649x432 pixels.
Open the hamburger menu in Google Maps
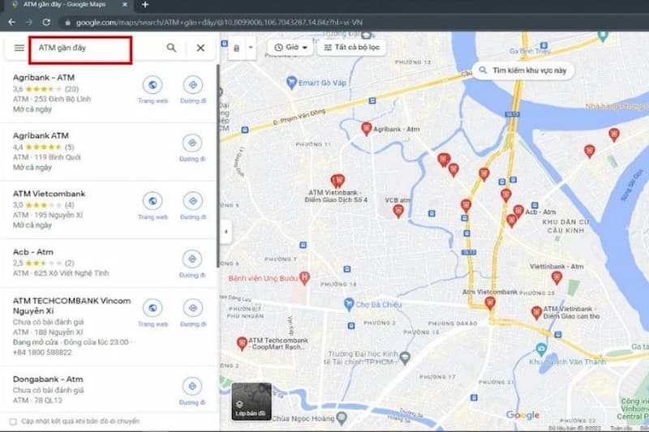(x=19, y=48)
